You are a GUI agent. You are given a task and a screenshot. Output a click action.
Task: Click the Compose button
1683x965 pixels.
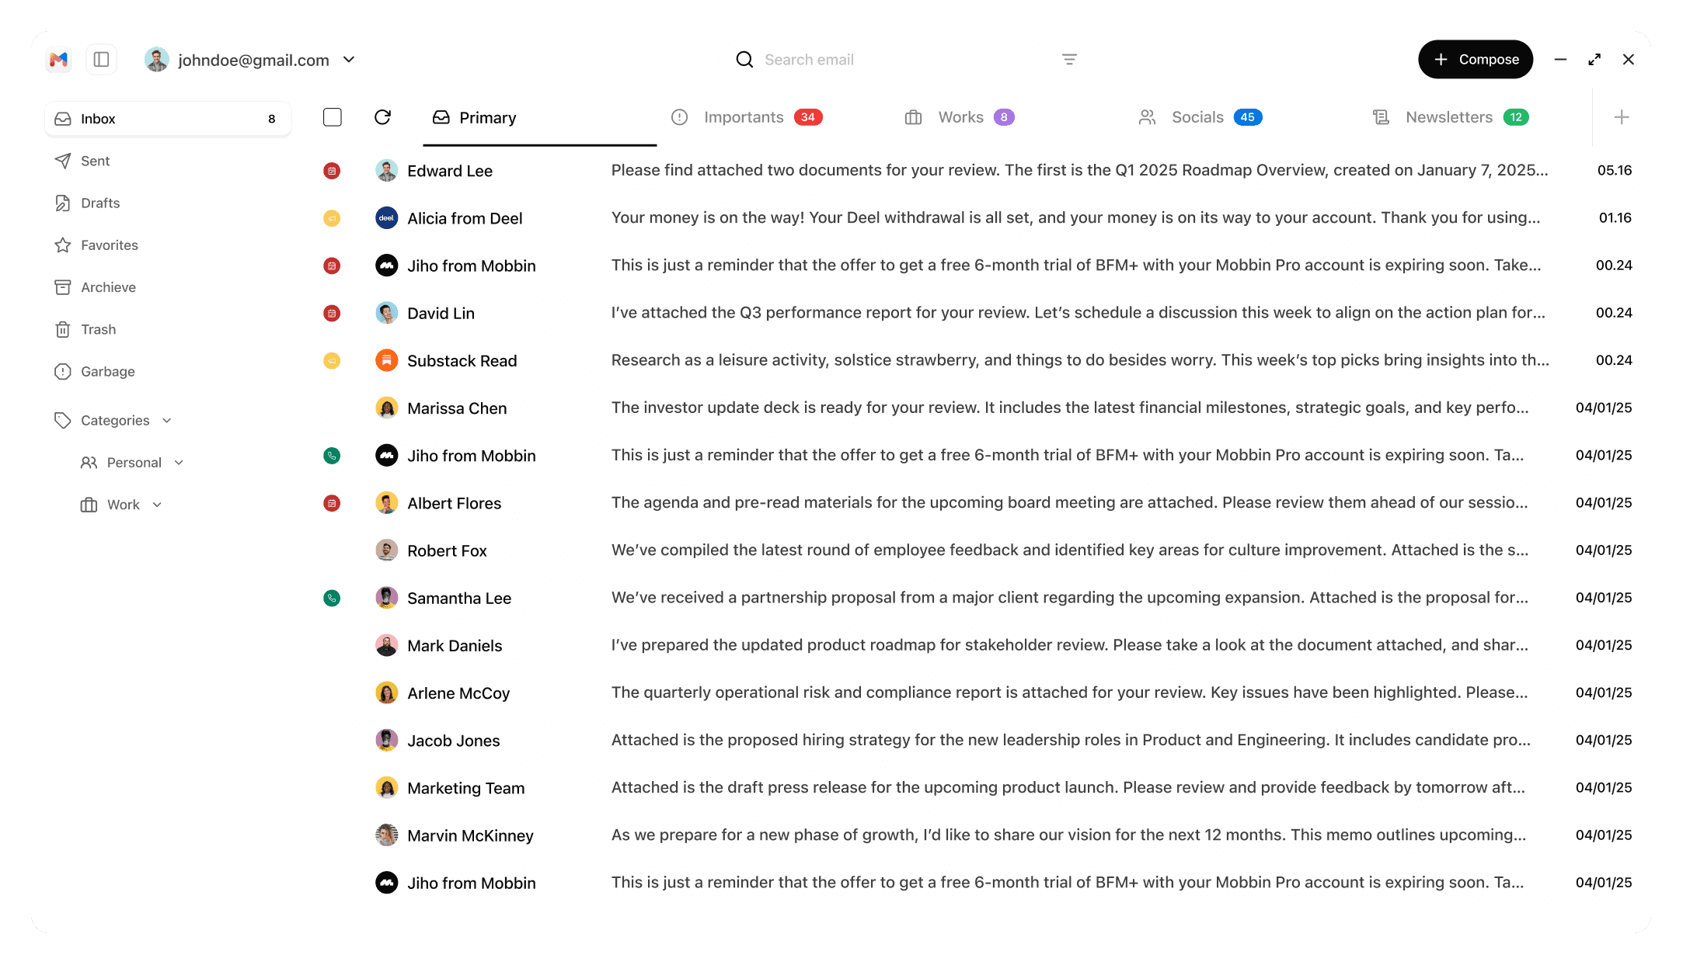(1475, 60)
